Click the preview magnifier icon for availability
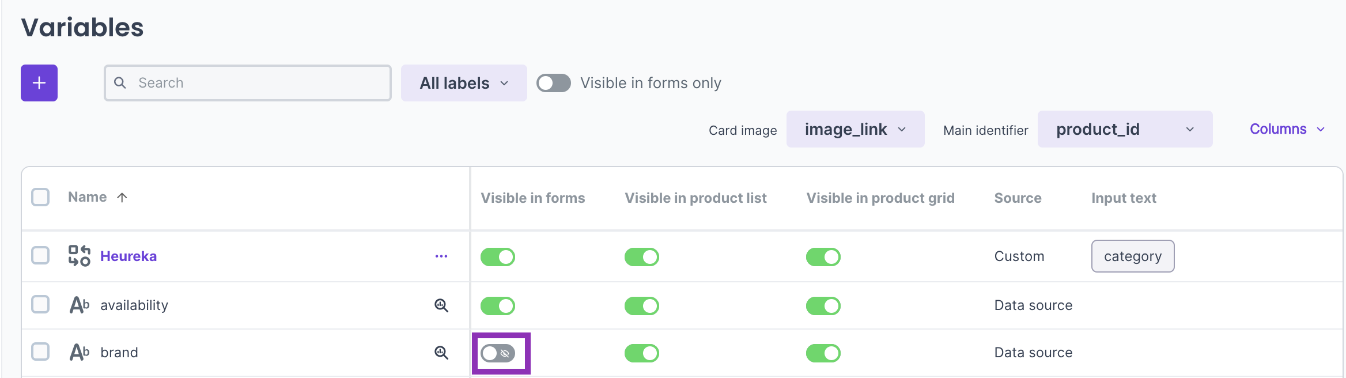Image resolution: width=1346 pixels, height=378 pixels. tap(441, 305)
